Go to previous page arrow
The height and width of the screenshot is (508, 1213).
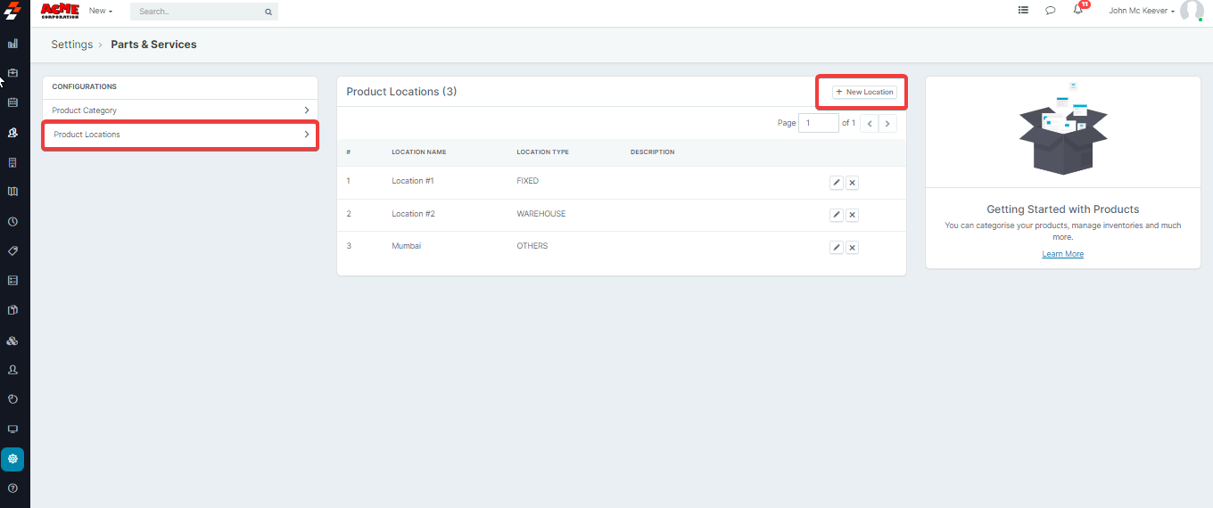pyautogui.click(x=870, y=123)
